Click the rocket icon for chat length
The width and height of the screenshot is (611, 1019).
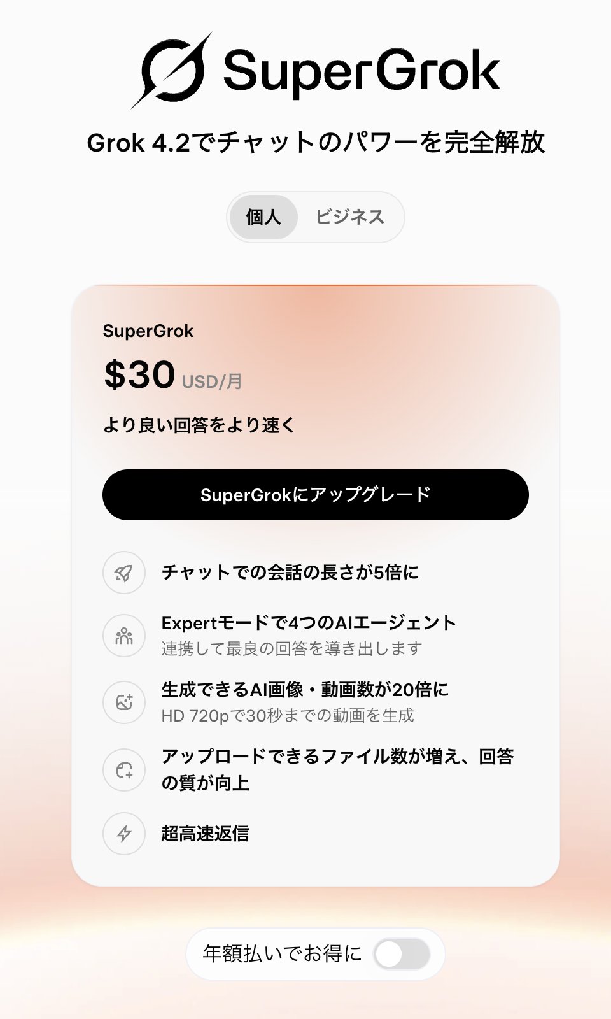coord(124,573)
